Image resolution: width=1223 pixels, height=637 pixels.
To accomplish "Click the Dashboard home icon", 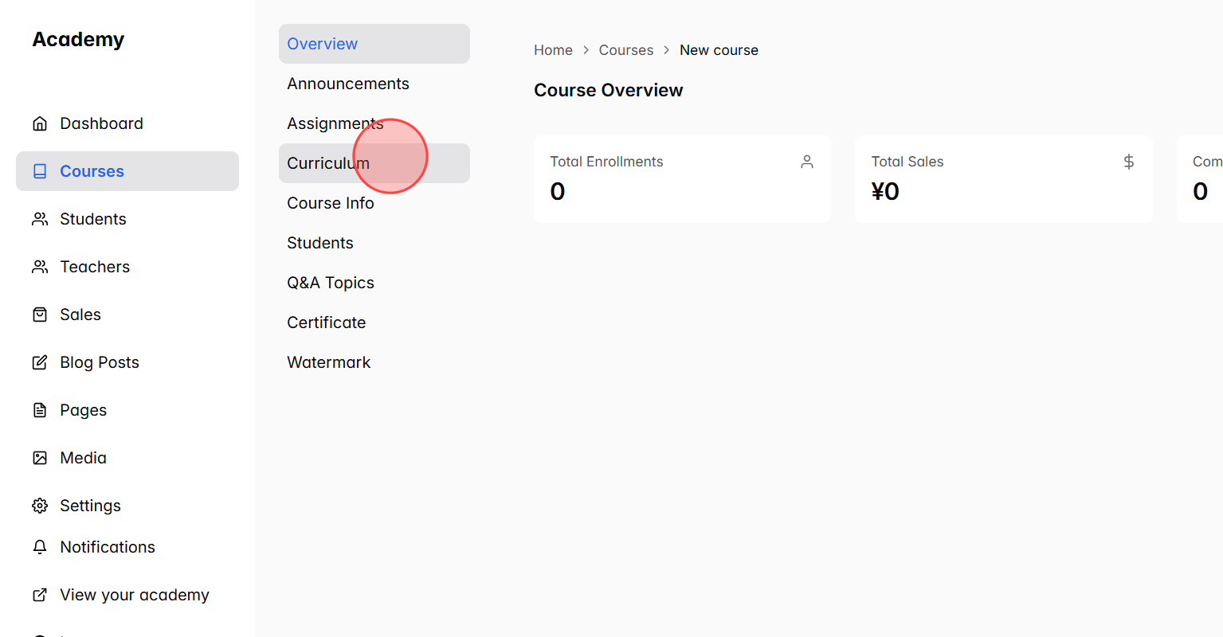I will click(40, 123).
